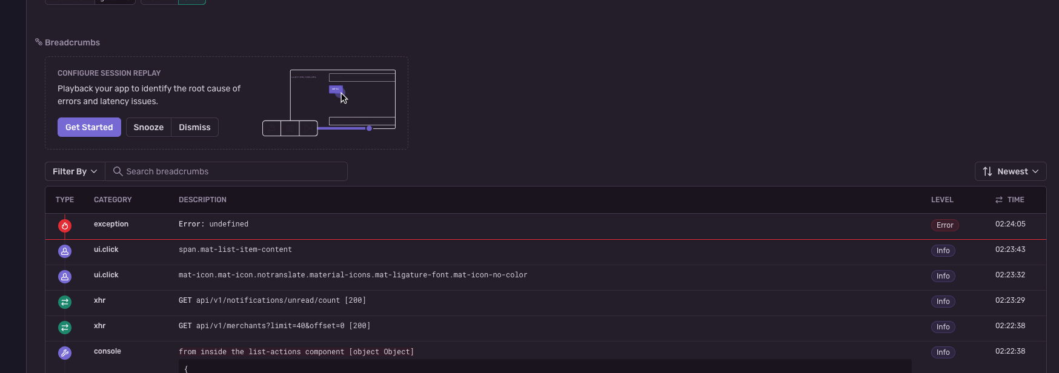Click the ui.click icon on the mat-icon breadcrumb row

coord(65,276)
